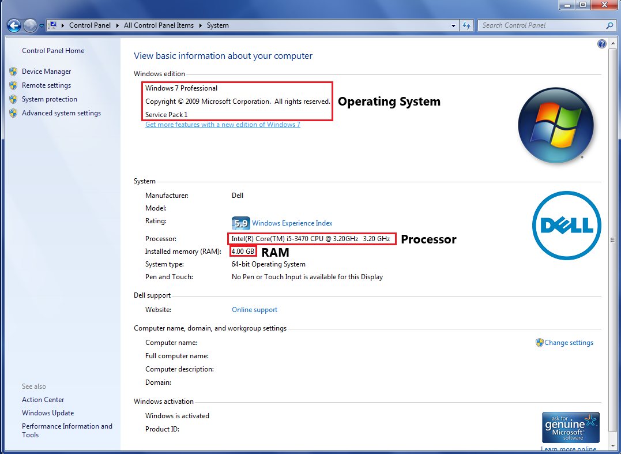Open Control Panel Home

point(53,51)
